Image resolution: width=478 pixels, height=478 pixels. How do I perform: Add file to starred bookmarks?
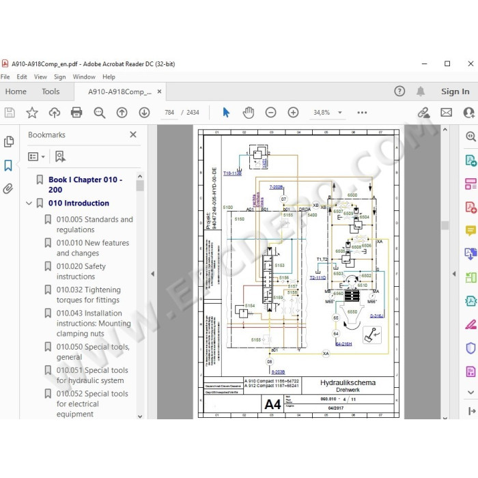click(x=32, y=113)
